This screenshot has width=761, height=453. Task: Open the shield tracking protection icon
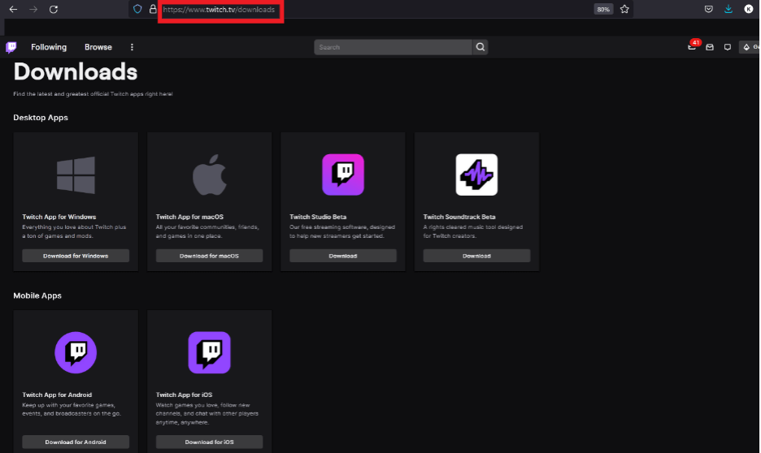click(x=137, y=9)
